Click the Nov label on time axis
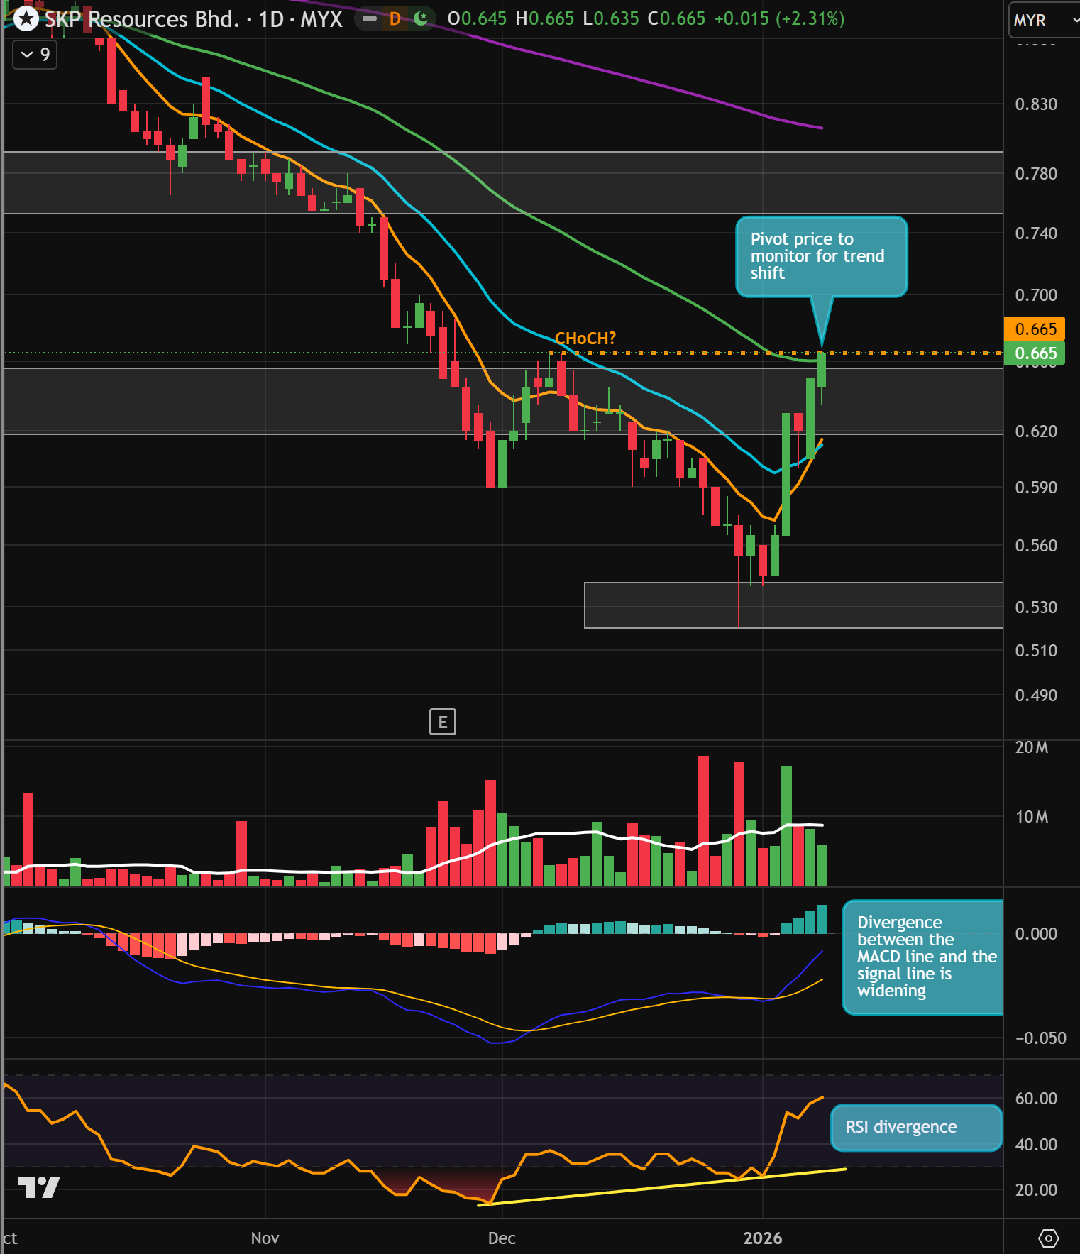Viewport: 1080px width, 1254px height. point(265,1238)
